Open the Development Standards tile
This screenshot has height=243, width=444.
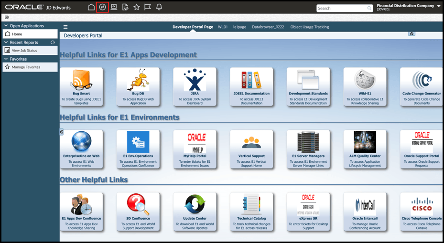(308, 87)
